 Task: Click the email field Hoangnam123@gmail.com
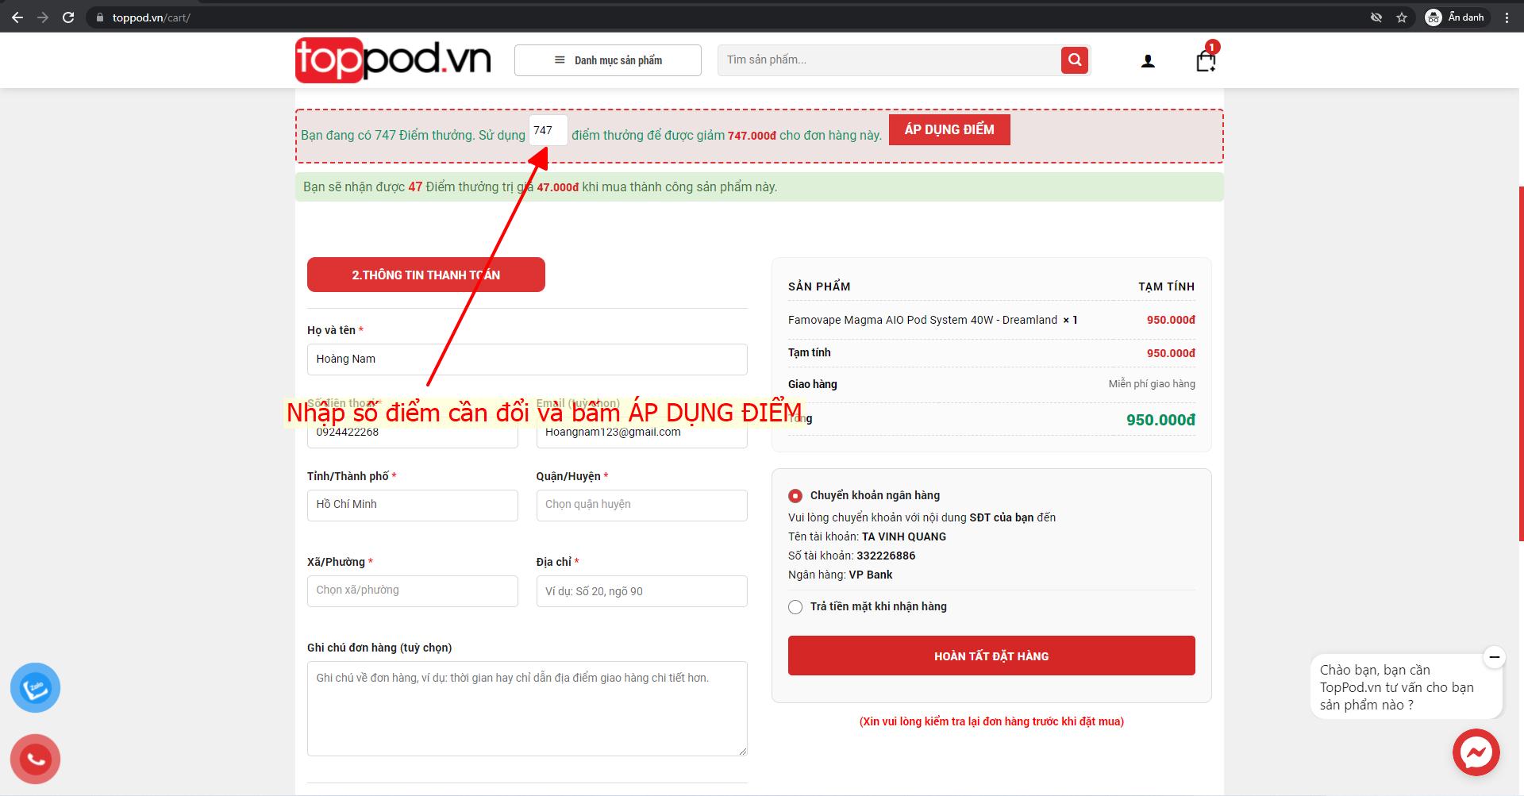coord(642,433)
